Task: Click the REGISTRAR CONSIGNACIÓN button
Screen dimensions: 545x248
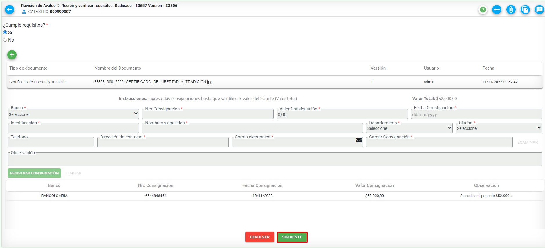Action: tap(34, 173)
